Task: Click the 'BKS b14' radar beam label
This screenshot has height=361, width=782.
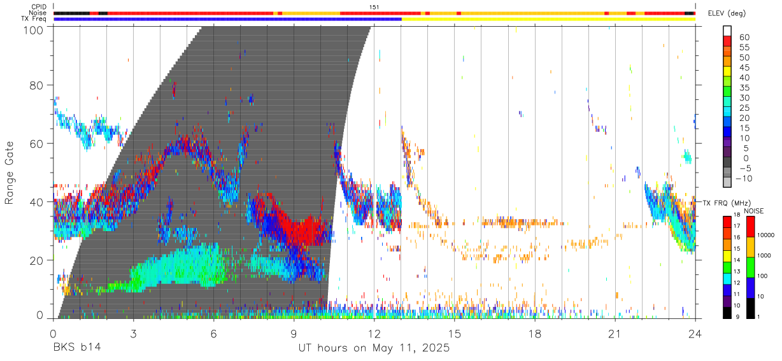Action: (x=76, y=348)
